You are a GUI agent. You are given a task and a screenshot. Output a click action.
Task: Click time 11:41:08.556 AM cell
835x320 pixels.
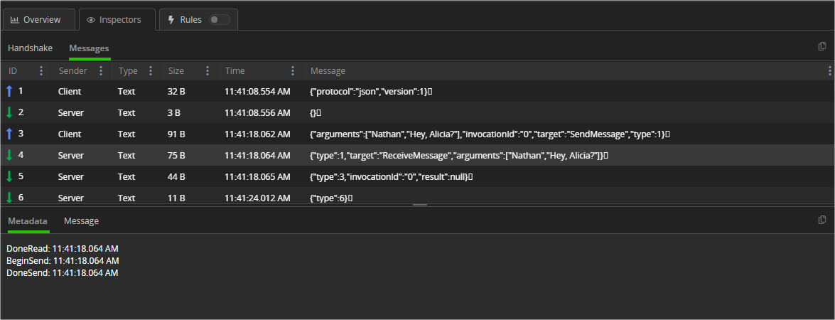click(x=257, y=113)
